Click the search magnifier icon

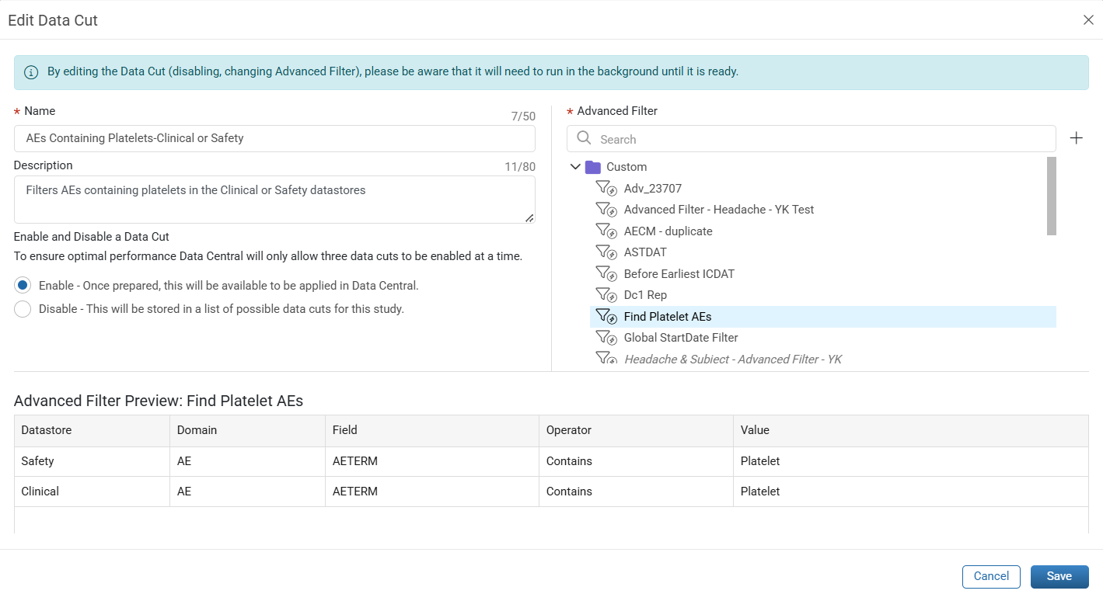pos(584,138)
